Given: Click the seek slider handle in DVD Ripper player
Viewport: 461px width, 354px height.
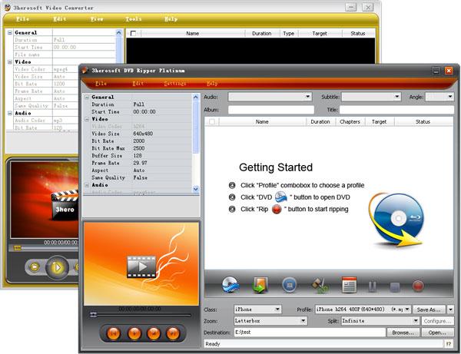Looking at the screenshot, I should coord(93,315).
